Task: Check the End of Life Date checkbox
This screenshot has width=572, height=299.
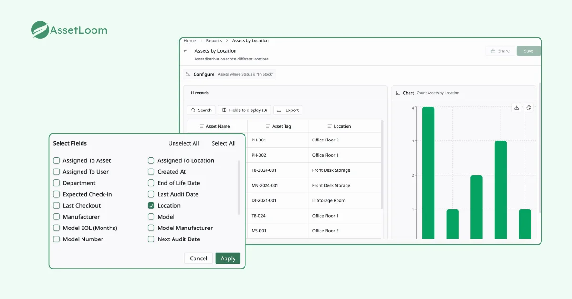Action: [151, 183]
